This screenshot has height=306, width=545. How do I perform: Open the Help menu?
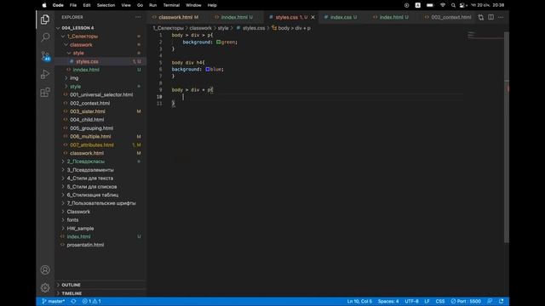[212, 5]
